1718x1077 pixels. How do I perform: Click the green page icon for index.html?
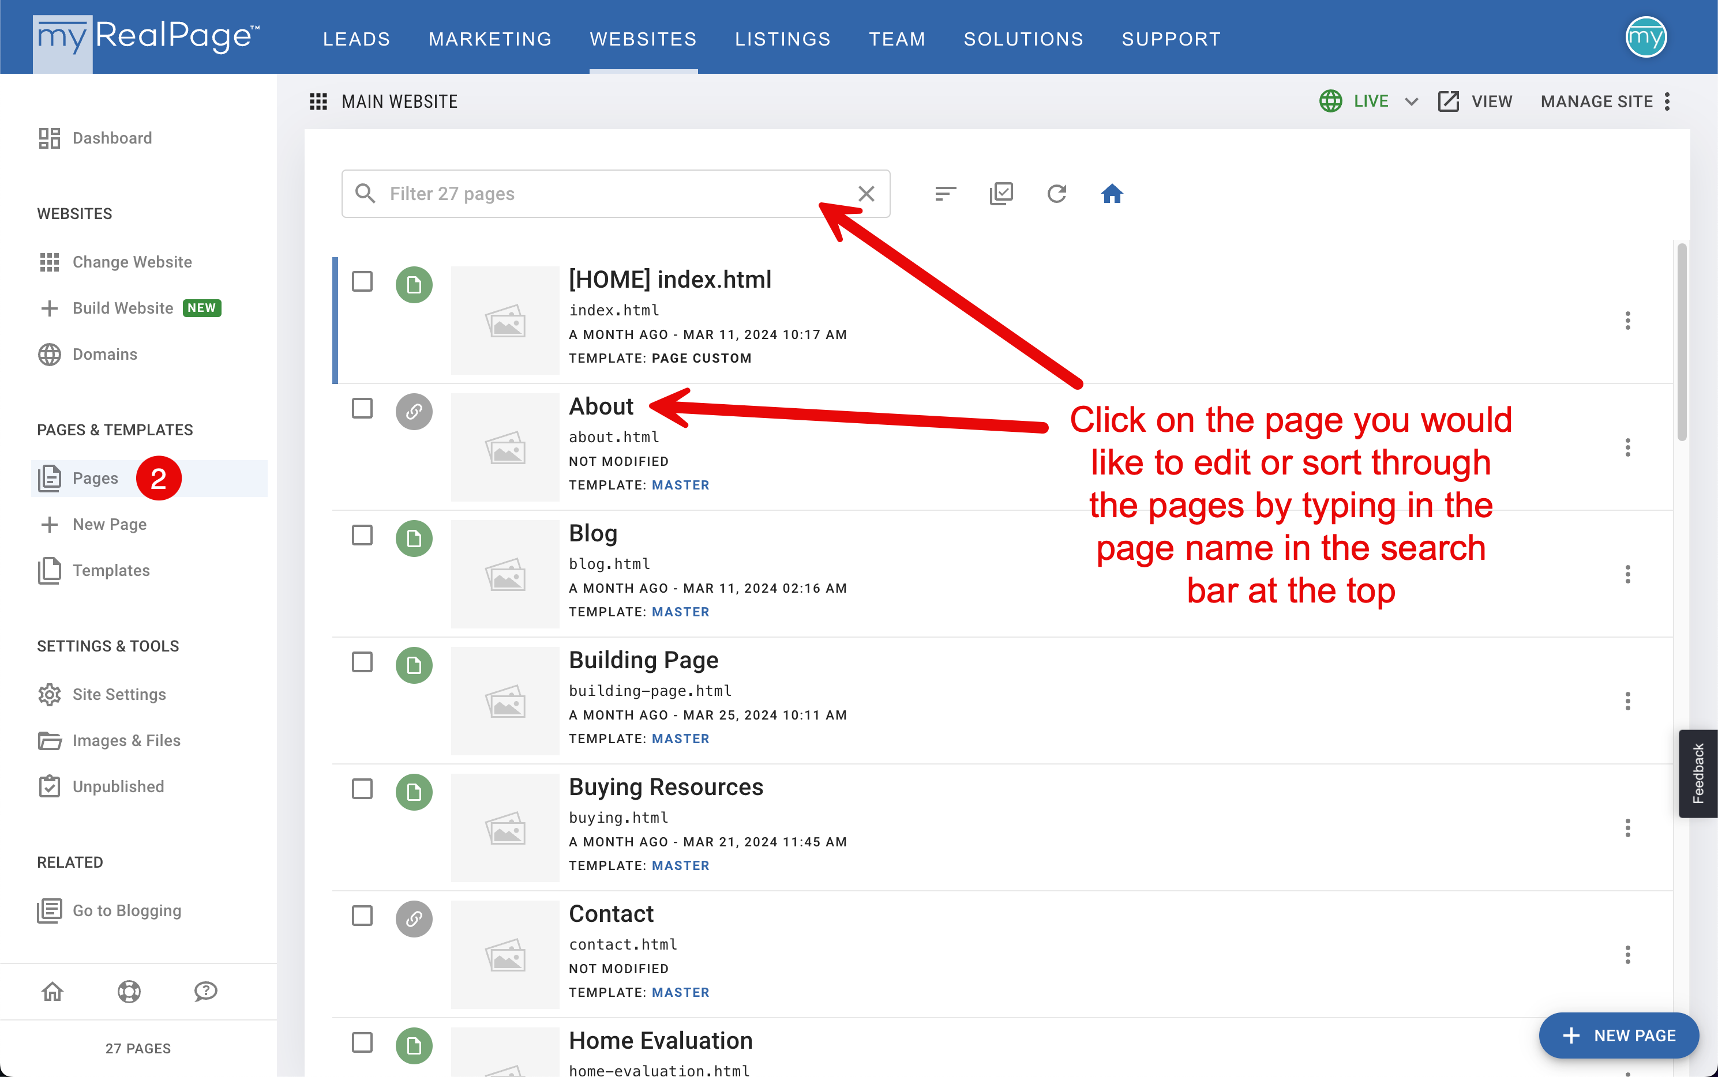tap(414, 285)
